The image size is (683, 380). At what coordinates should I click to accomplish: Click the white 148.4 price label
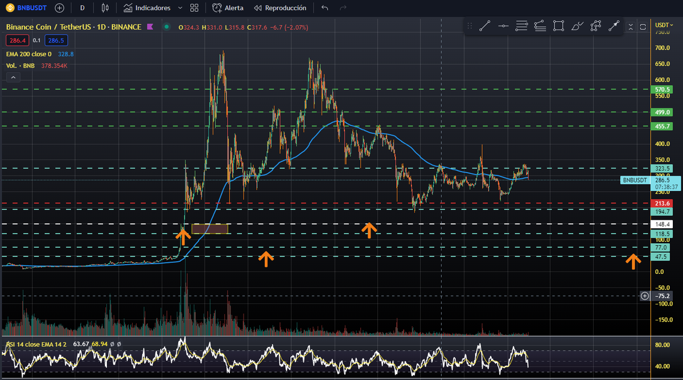(x=663, y=224)
